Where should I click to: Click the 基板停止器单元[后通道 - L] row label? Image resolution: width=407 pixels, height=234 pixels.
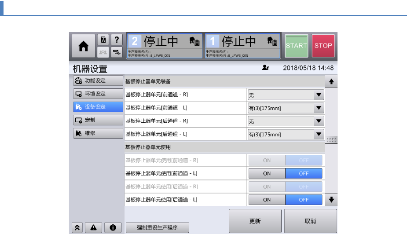coord(156,134)
